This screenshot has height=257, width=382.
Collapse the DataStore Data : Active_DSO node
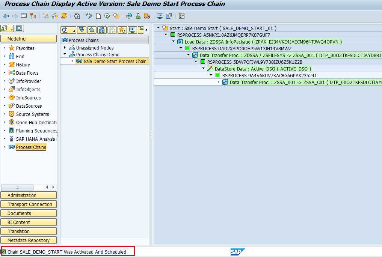click(204, 68)
